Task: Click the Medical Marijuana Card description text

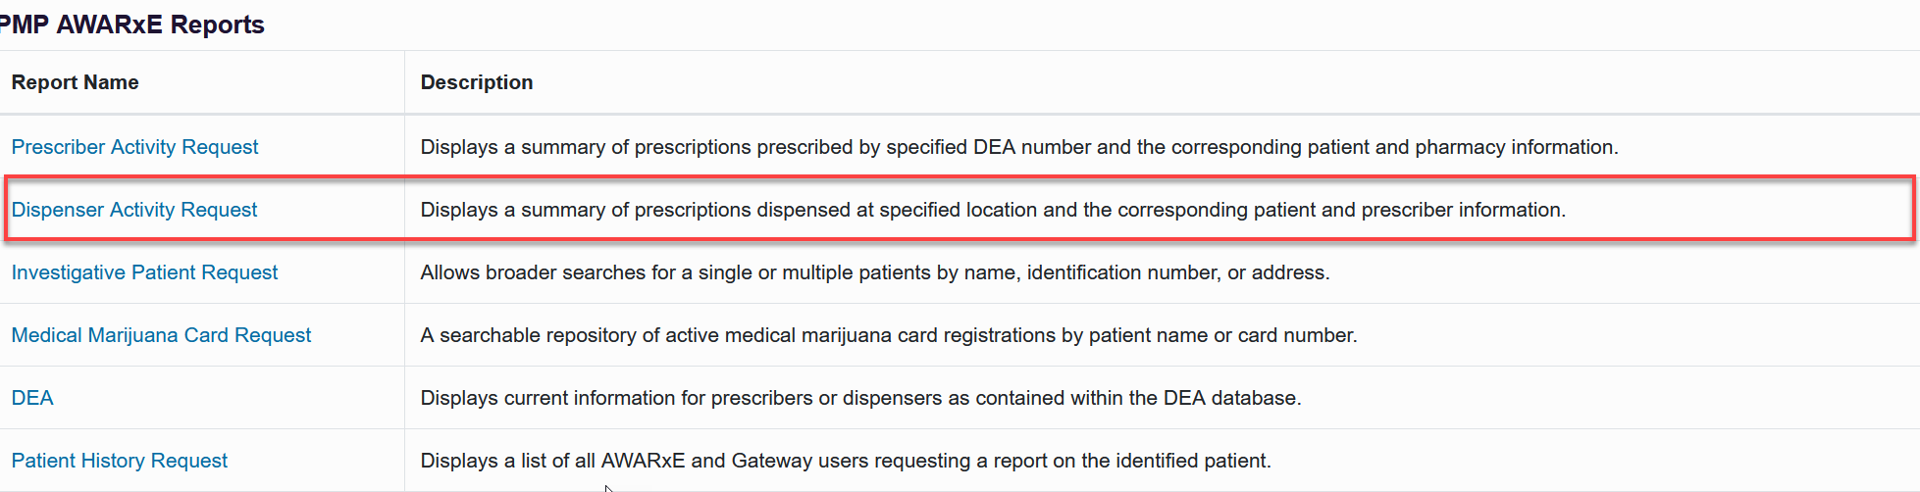Action: [x=888, y=335]
